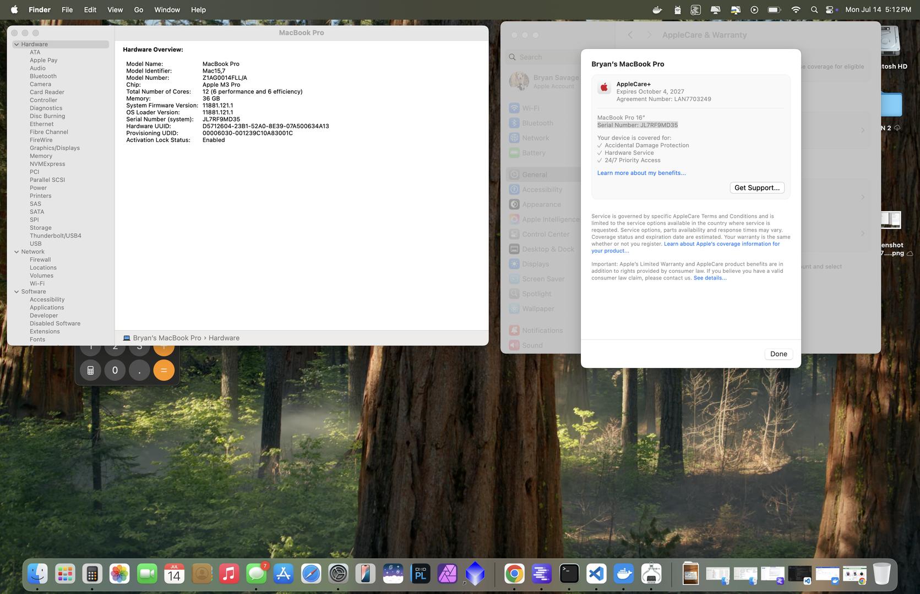Open Apple's coverage information link
920x594 pixels.
click(x=722, y=244)
